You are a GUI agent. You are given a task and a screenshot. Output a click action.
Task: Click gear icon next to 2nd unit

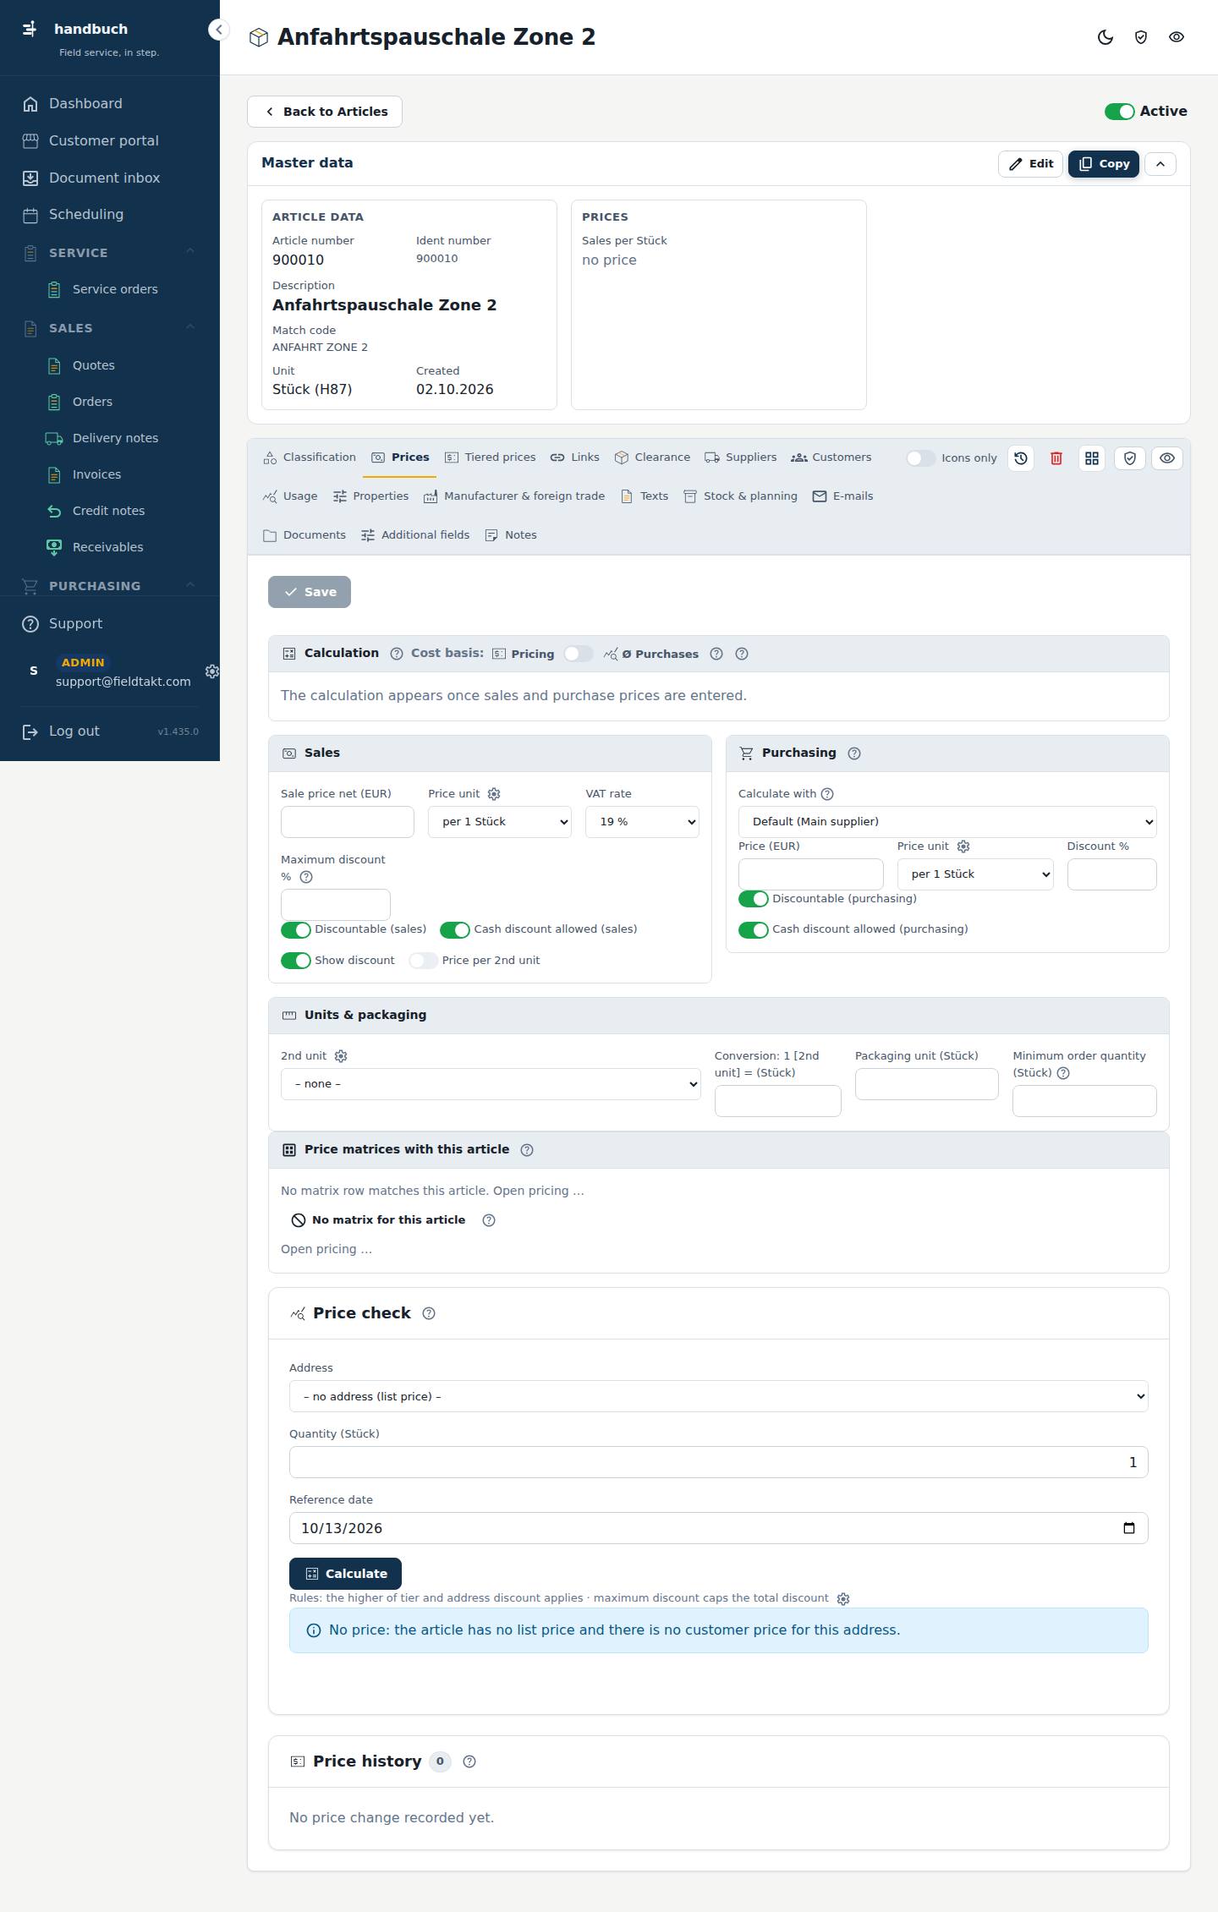pyautogui.click(x=341, y=1056)
